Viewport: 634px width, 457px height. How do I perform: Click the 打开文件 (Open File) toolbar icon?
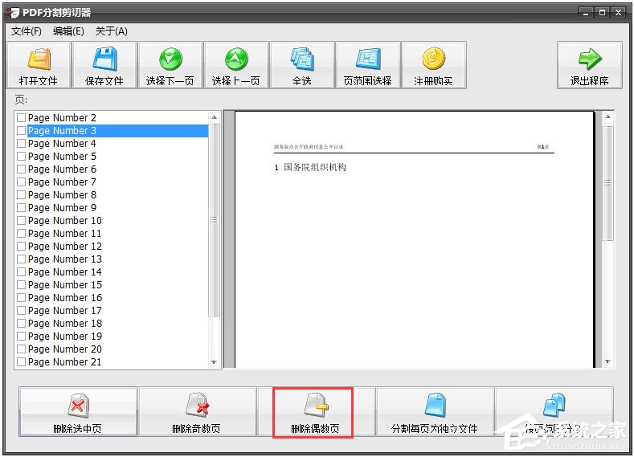pos(39,64)
